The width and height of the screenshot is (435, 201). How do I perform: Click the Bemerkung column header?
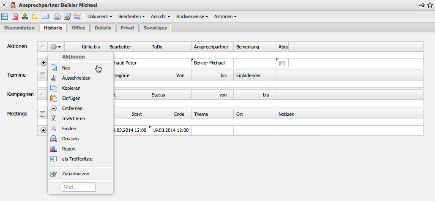(254, 47)
